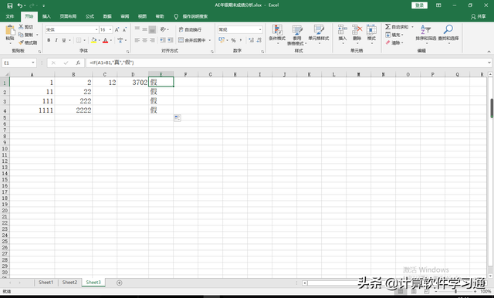Open Conditional Formatting (条件格式) icon
Screen dimensions: 494x298
277,30
